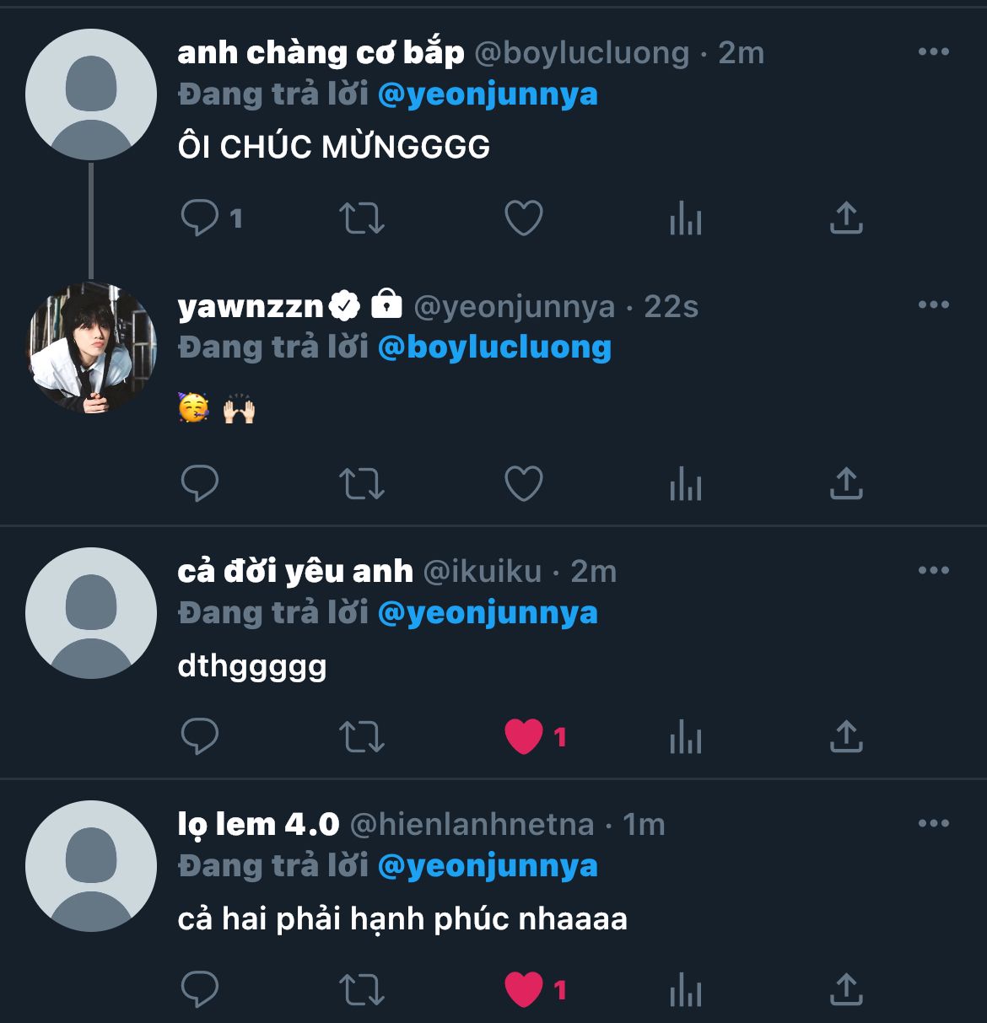Reply to the ÔI CHÚC MỪNGGGG tweet
Image resolution: width=987 pixels, height=1023 pixels.
[200, 218]
